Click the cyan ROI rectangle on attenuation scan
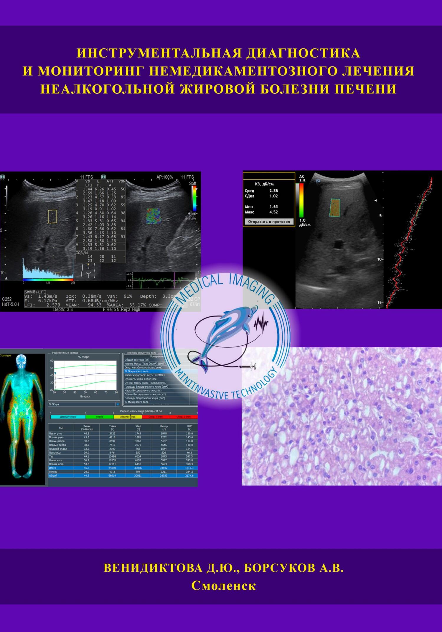 (x=335, y=208)
